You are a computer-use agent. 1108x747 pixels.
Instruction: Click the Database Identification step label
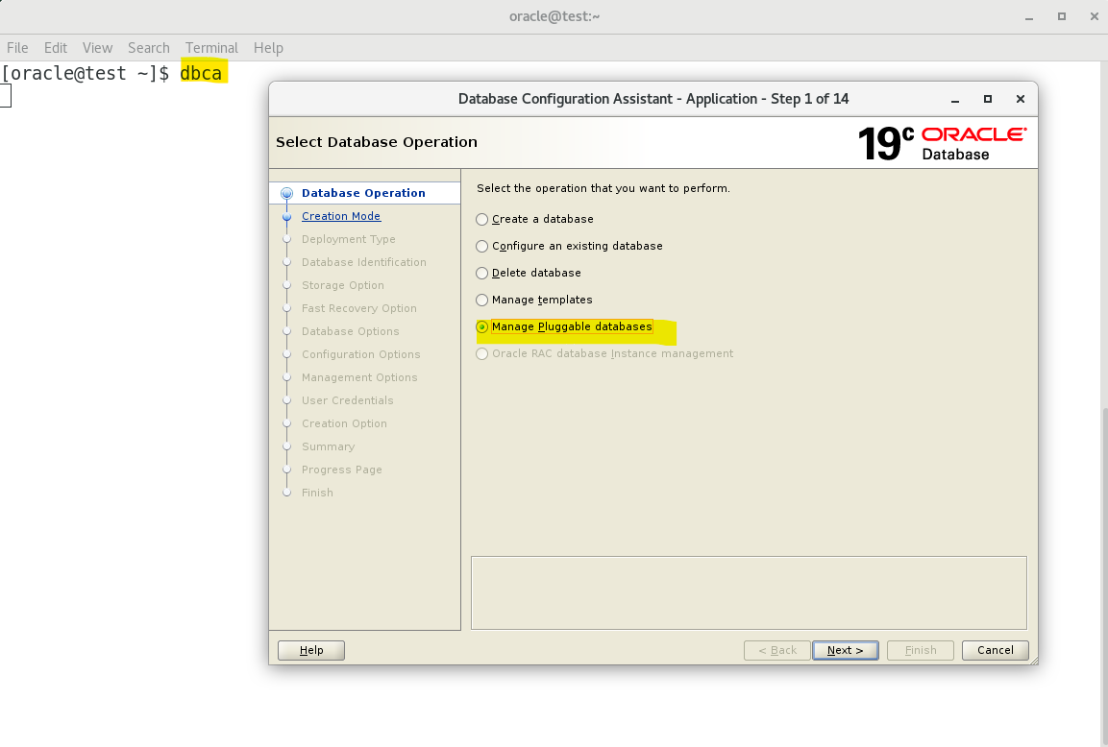point(364,262)
